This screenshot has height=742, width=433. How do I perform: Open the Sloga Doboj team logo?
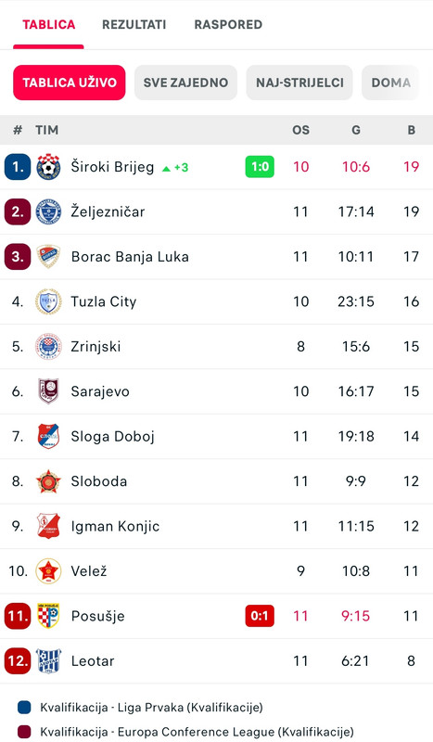click(x=48, y=436)
